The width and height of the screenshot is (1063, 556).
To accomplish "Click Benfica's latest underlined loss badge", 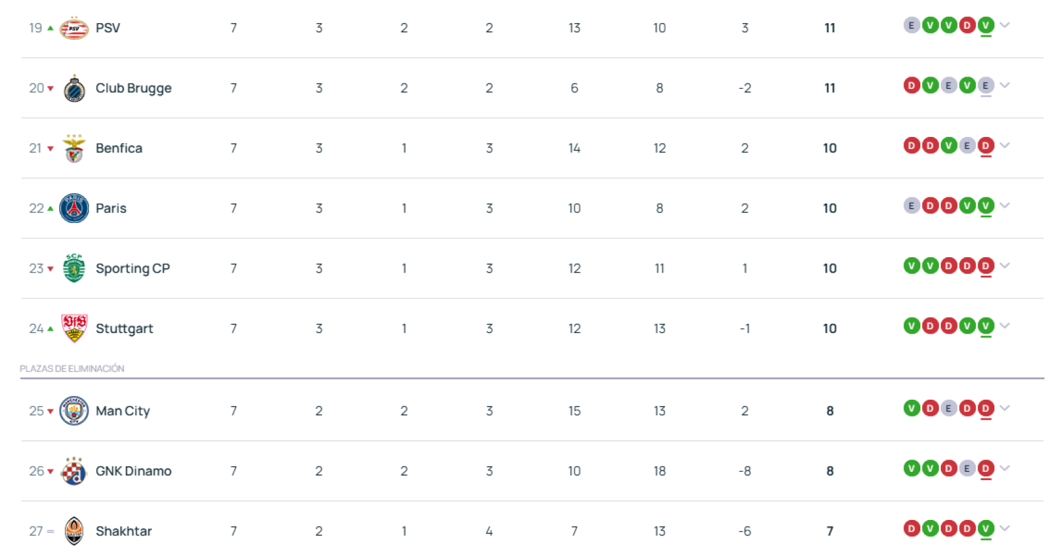I will (x=986, y=146).
